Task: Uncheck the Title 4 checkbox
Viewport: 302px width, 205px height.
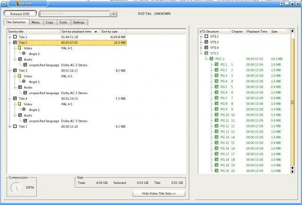Action: click(x=15, y=98)
